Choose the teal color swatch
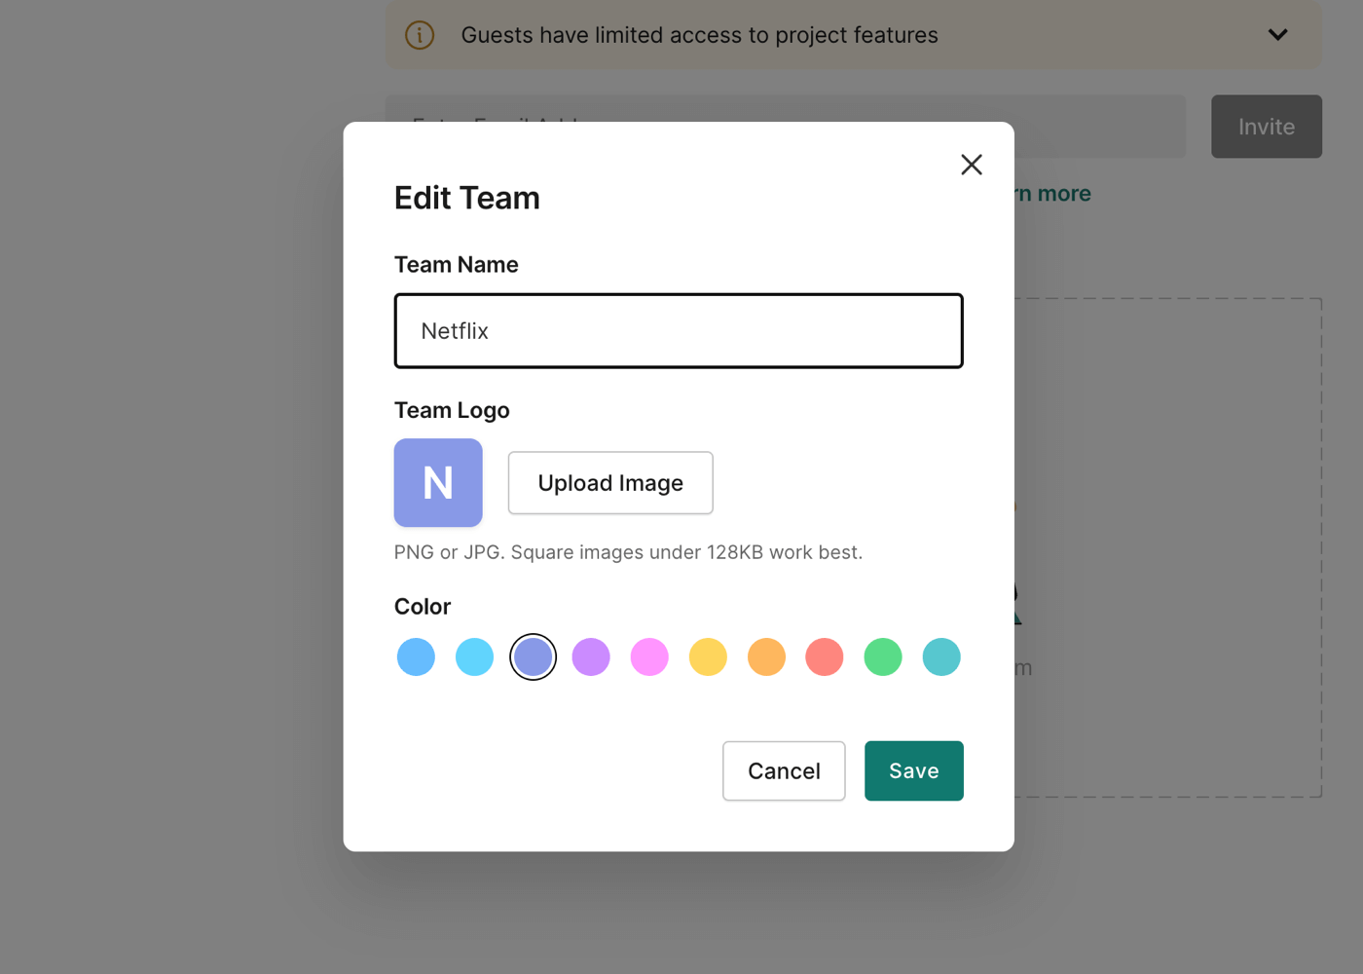 [x=941, y=657]
